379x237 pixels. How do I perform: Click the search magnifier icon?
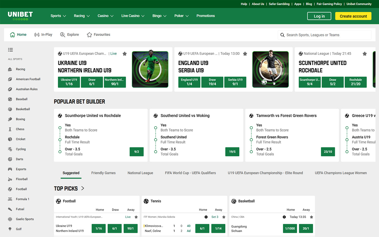[x=282, y=35]
